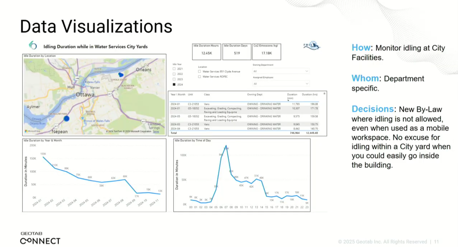Open the Owning Department dropdown
This screenshot has width=458, height=247.
pos(281,71)
